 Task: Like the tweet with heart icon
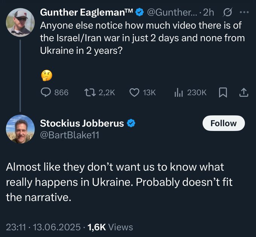[x=134, y=92]
